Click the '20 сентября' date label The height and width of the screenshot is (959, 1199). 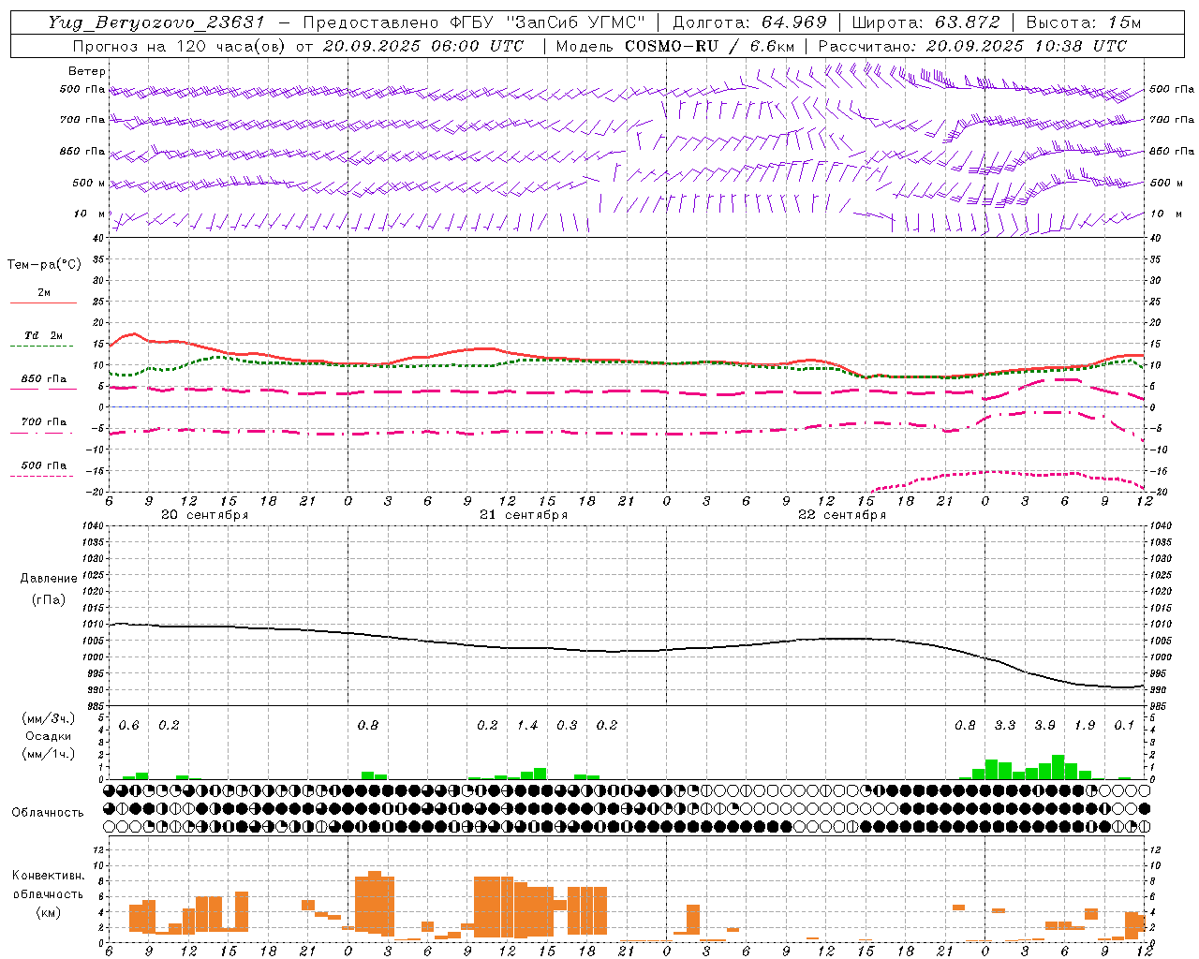point(204,515)
